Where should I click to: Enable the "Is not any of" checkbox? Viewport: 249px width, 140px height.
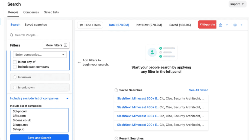[x=15, y=62]
